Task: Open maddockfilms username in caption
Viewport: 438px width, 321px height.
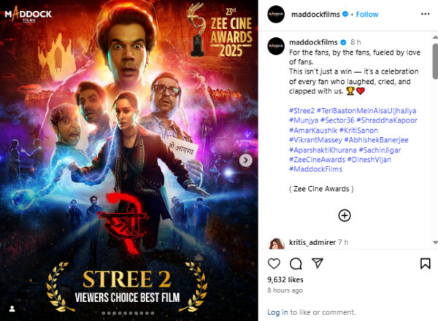Action: pyautogui.click(x=313, y=42)
